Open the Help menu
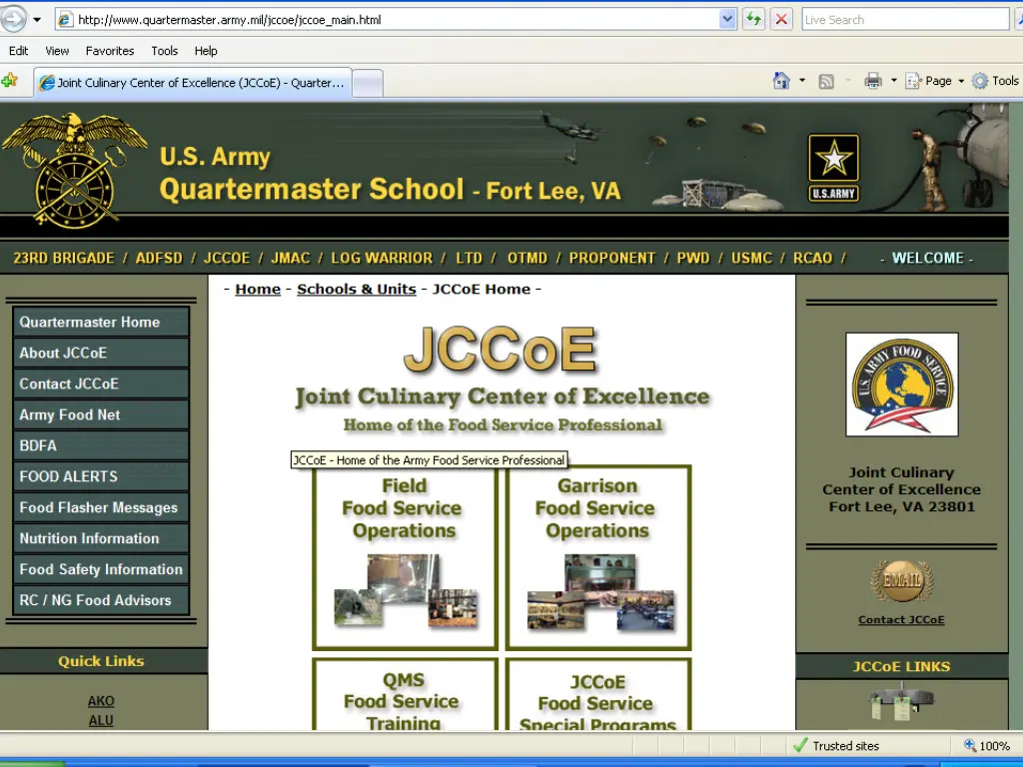The width and height of the screenshot is (1023, 767). pos(206,51)
